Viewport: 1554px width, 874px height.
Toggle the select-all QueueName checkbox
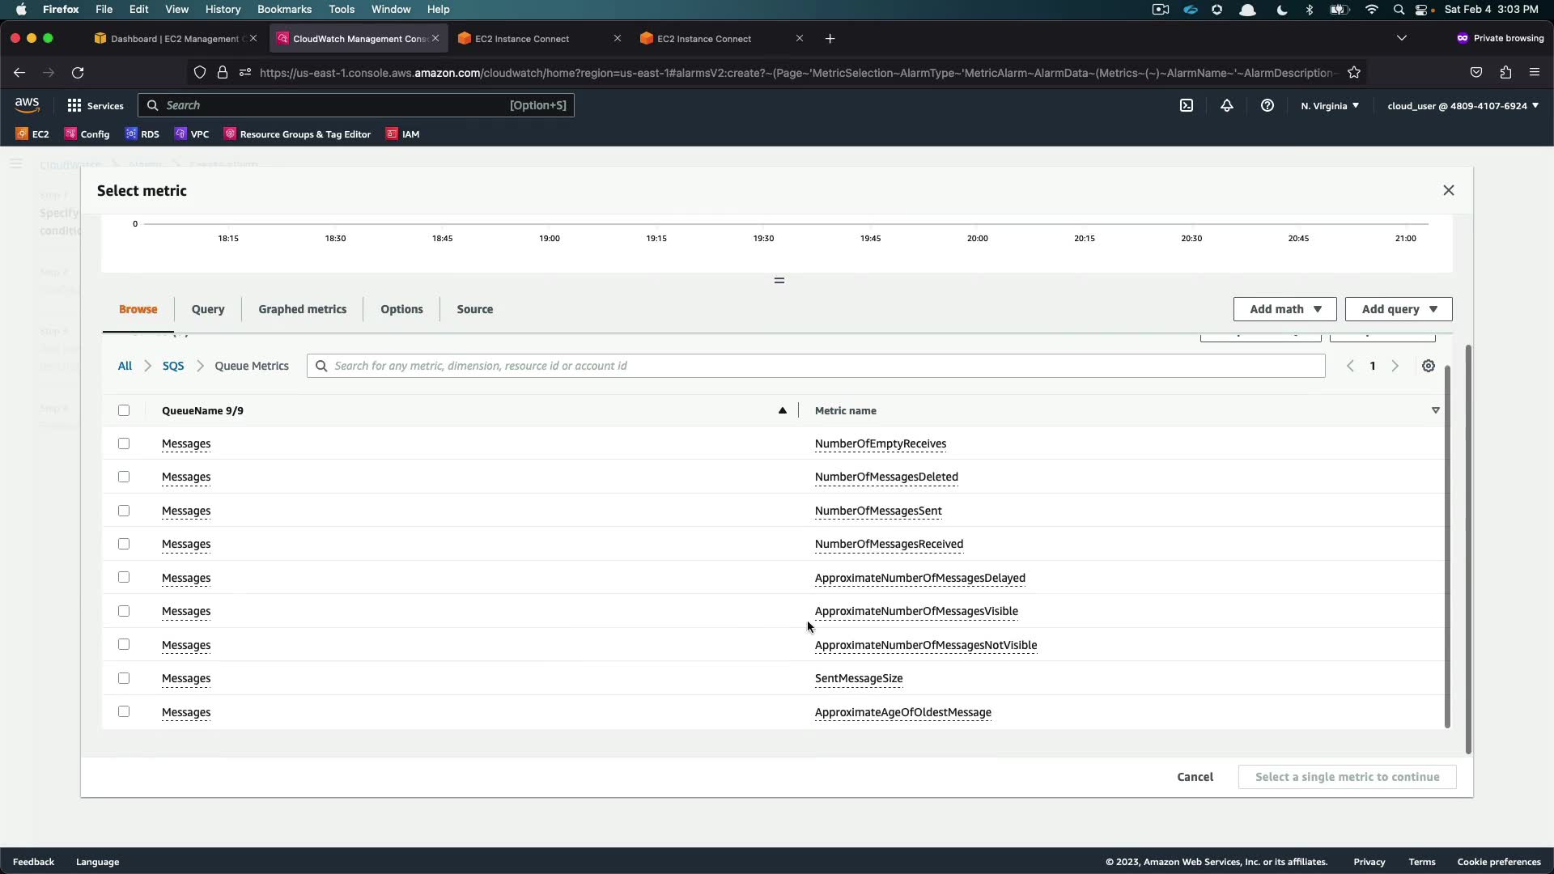[124, 410]
